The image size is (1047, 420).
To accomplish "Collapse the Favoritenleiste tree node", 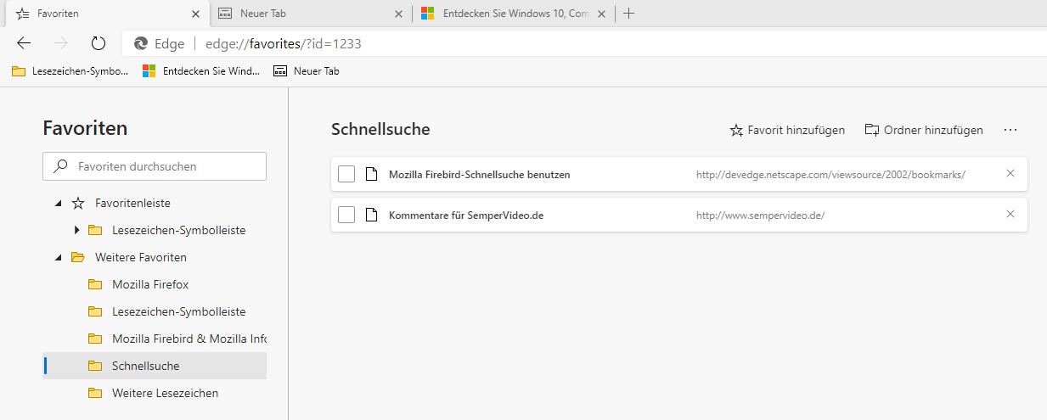I will click(x=59, y=204).
